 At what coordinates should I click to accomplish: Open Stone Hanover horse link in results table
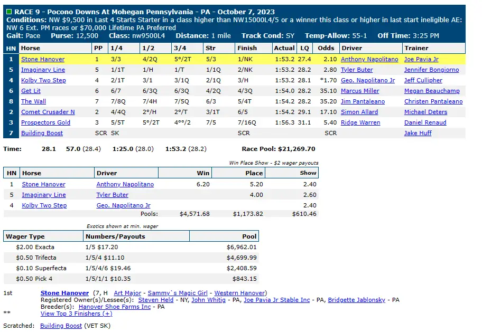(43, 59)
